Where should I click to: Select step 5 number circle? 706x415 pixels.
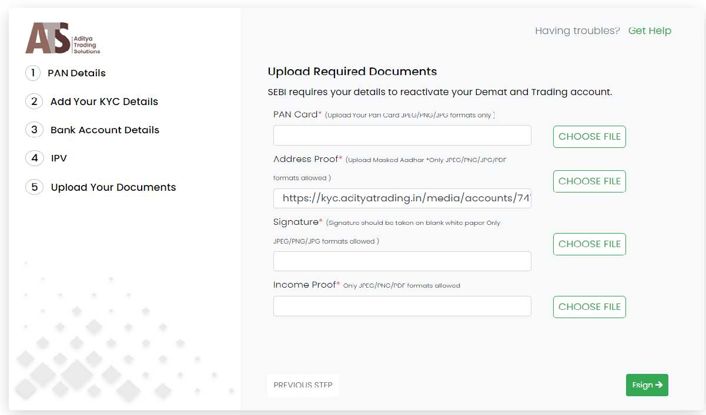[x=34, y=187]
